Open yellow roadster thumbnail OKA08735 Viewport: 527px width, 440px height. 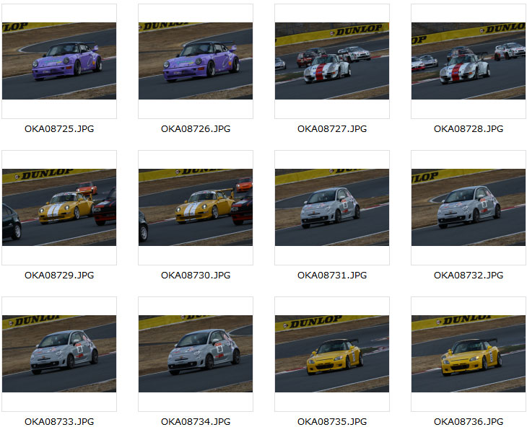pyautogui.click(x=332, y=353)
